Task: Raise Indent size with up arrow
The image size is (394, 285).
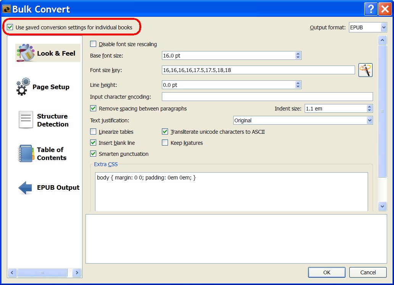Action: (x=369, y=107)
